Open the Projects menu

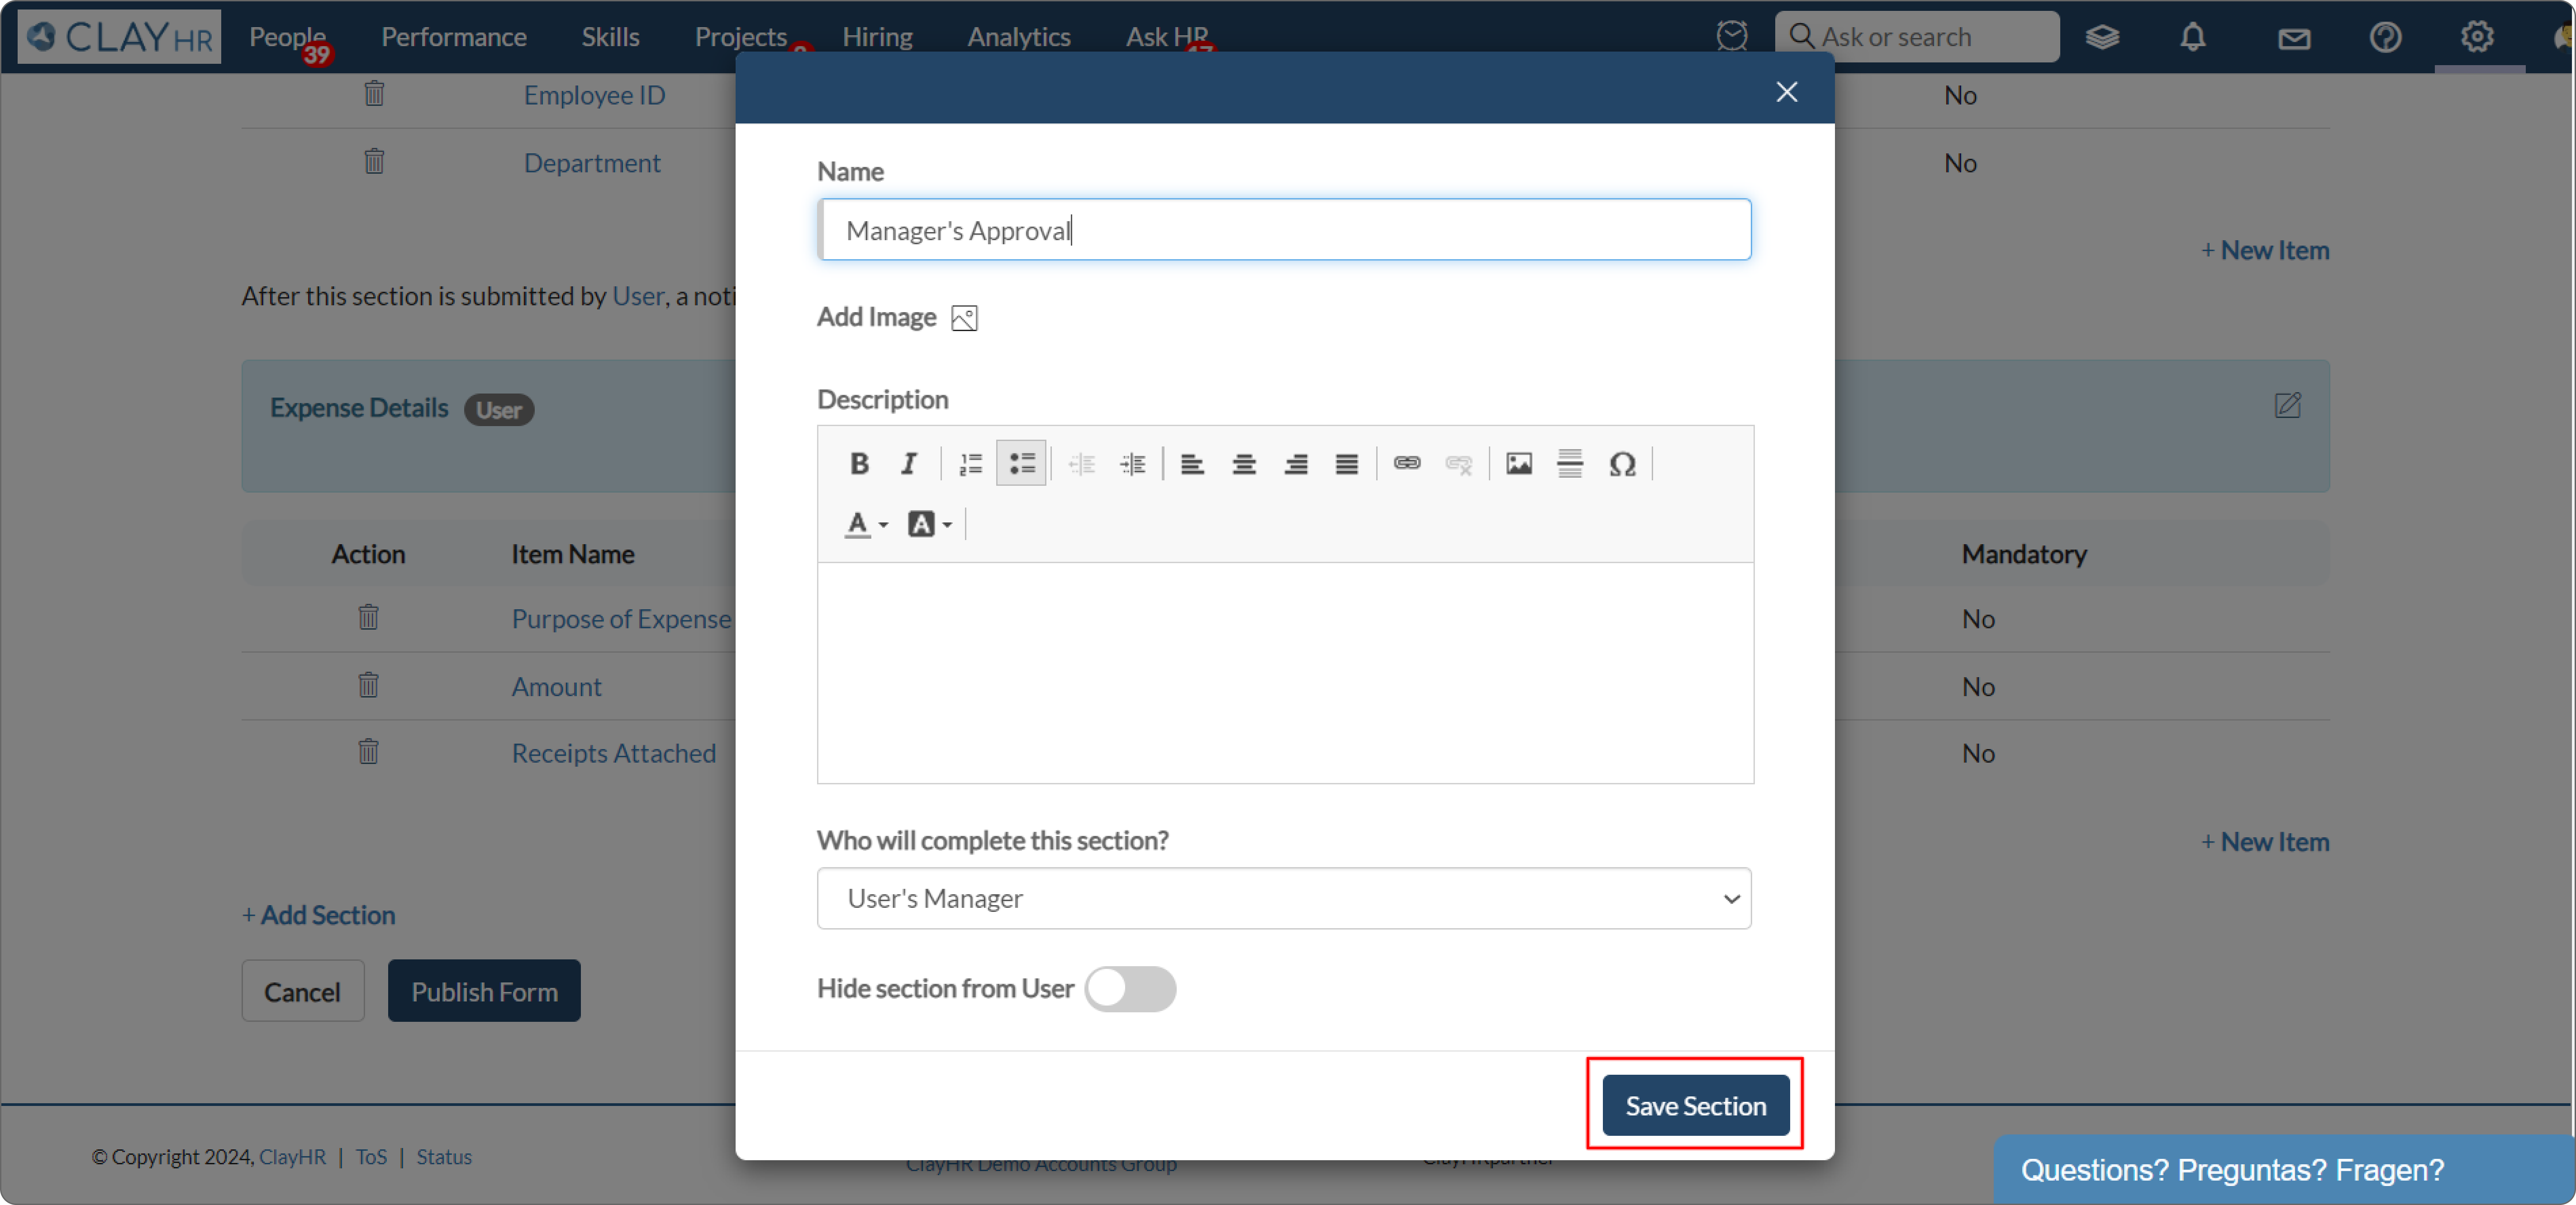tap(740, 37)
